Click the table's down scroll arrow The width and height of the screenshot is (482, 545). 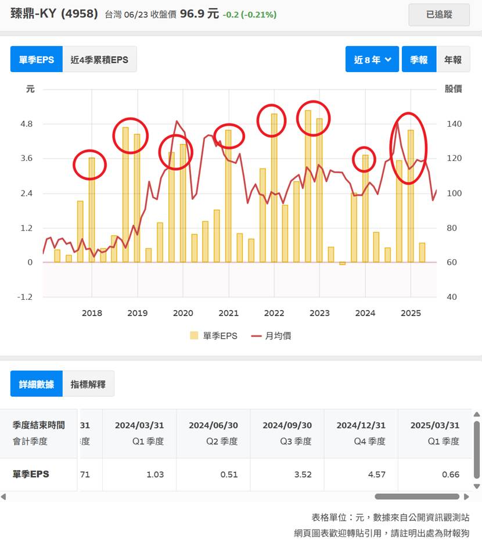(477, 486)
